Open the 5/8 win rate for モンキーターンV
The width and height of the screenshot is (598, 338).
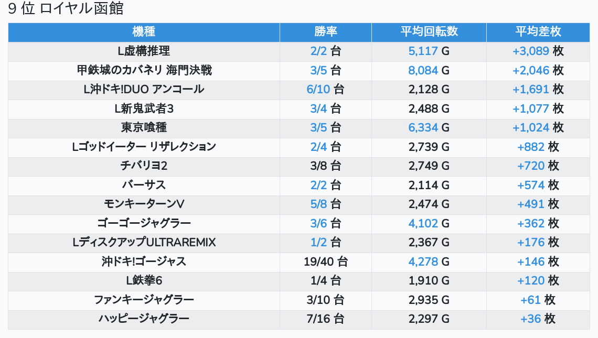(x=318, y=204)
